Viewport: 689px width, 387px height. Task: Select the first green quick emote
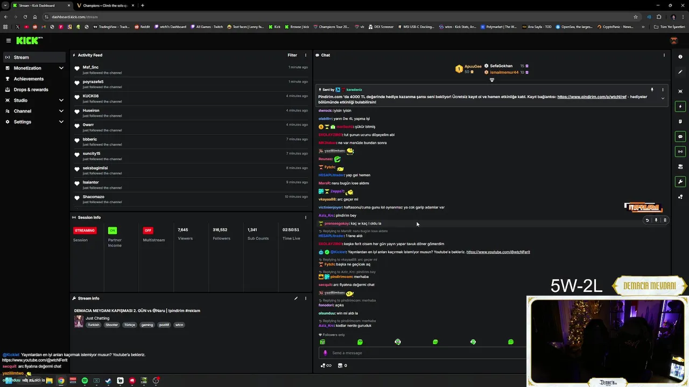(322, 342)
